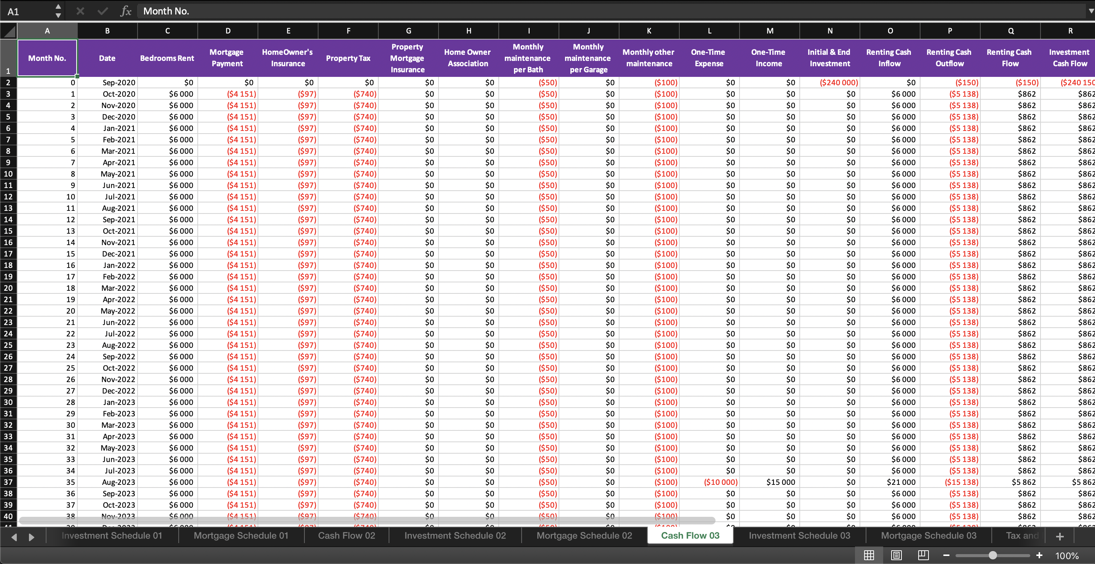Click the Renting Cash Inflow header

click(x=890, y=58)
